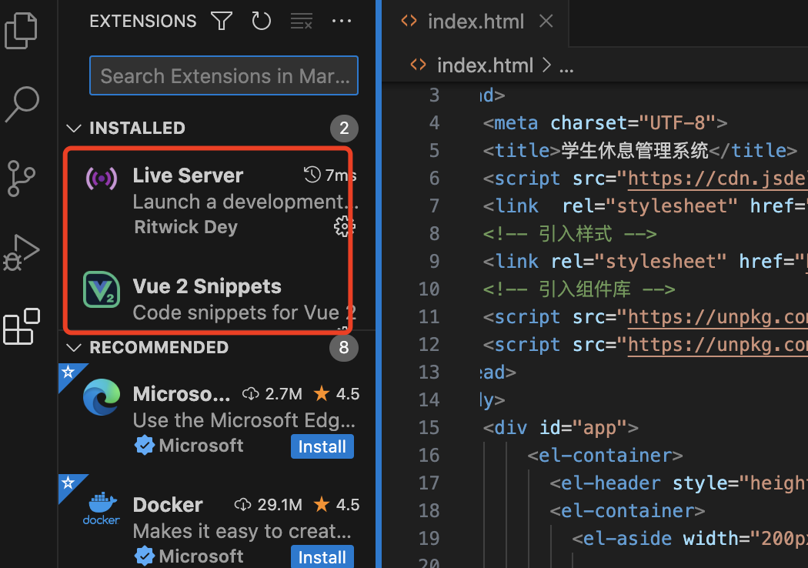Install the Docker extension
808x568 pixels.
click(x=322, y=556)
